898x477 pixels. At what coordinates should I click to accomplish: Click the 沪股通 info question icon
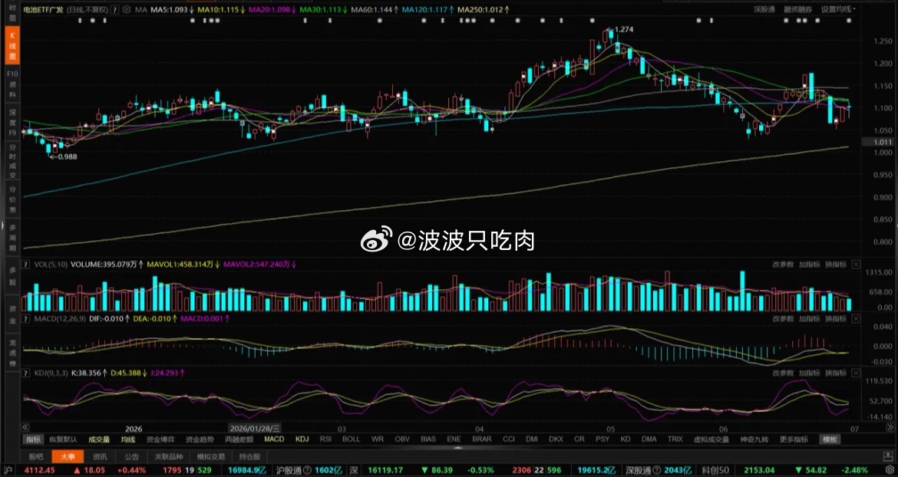[x=308, y=470]
